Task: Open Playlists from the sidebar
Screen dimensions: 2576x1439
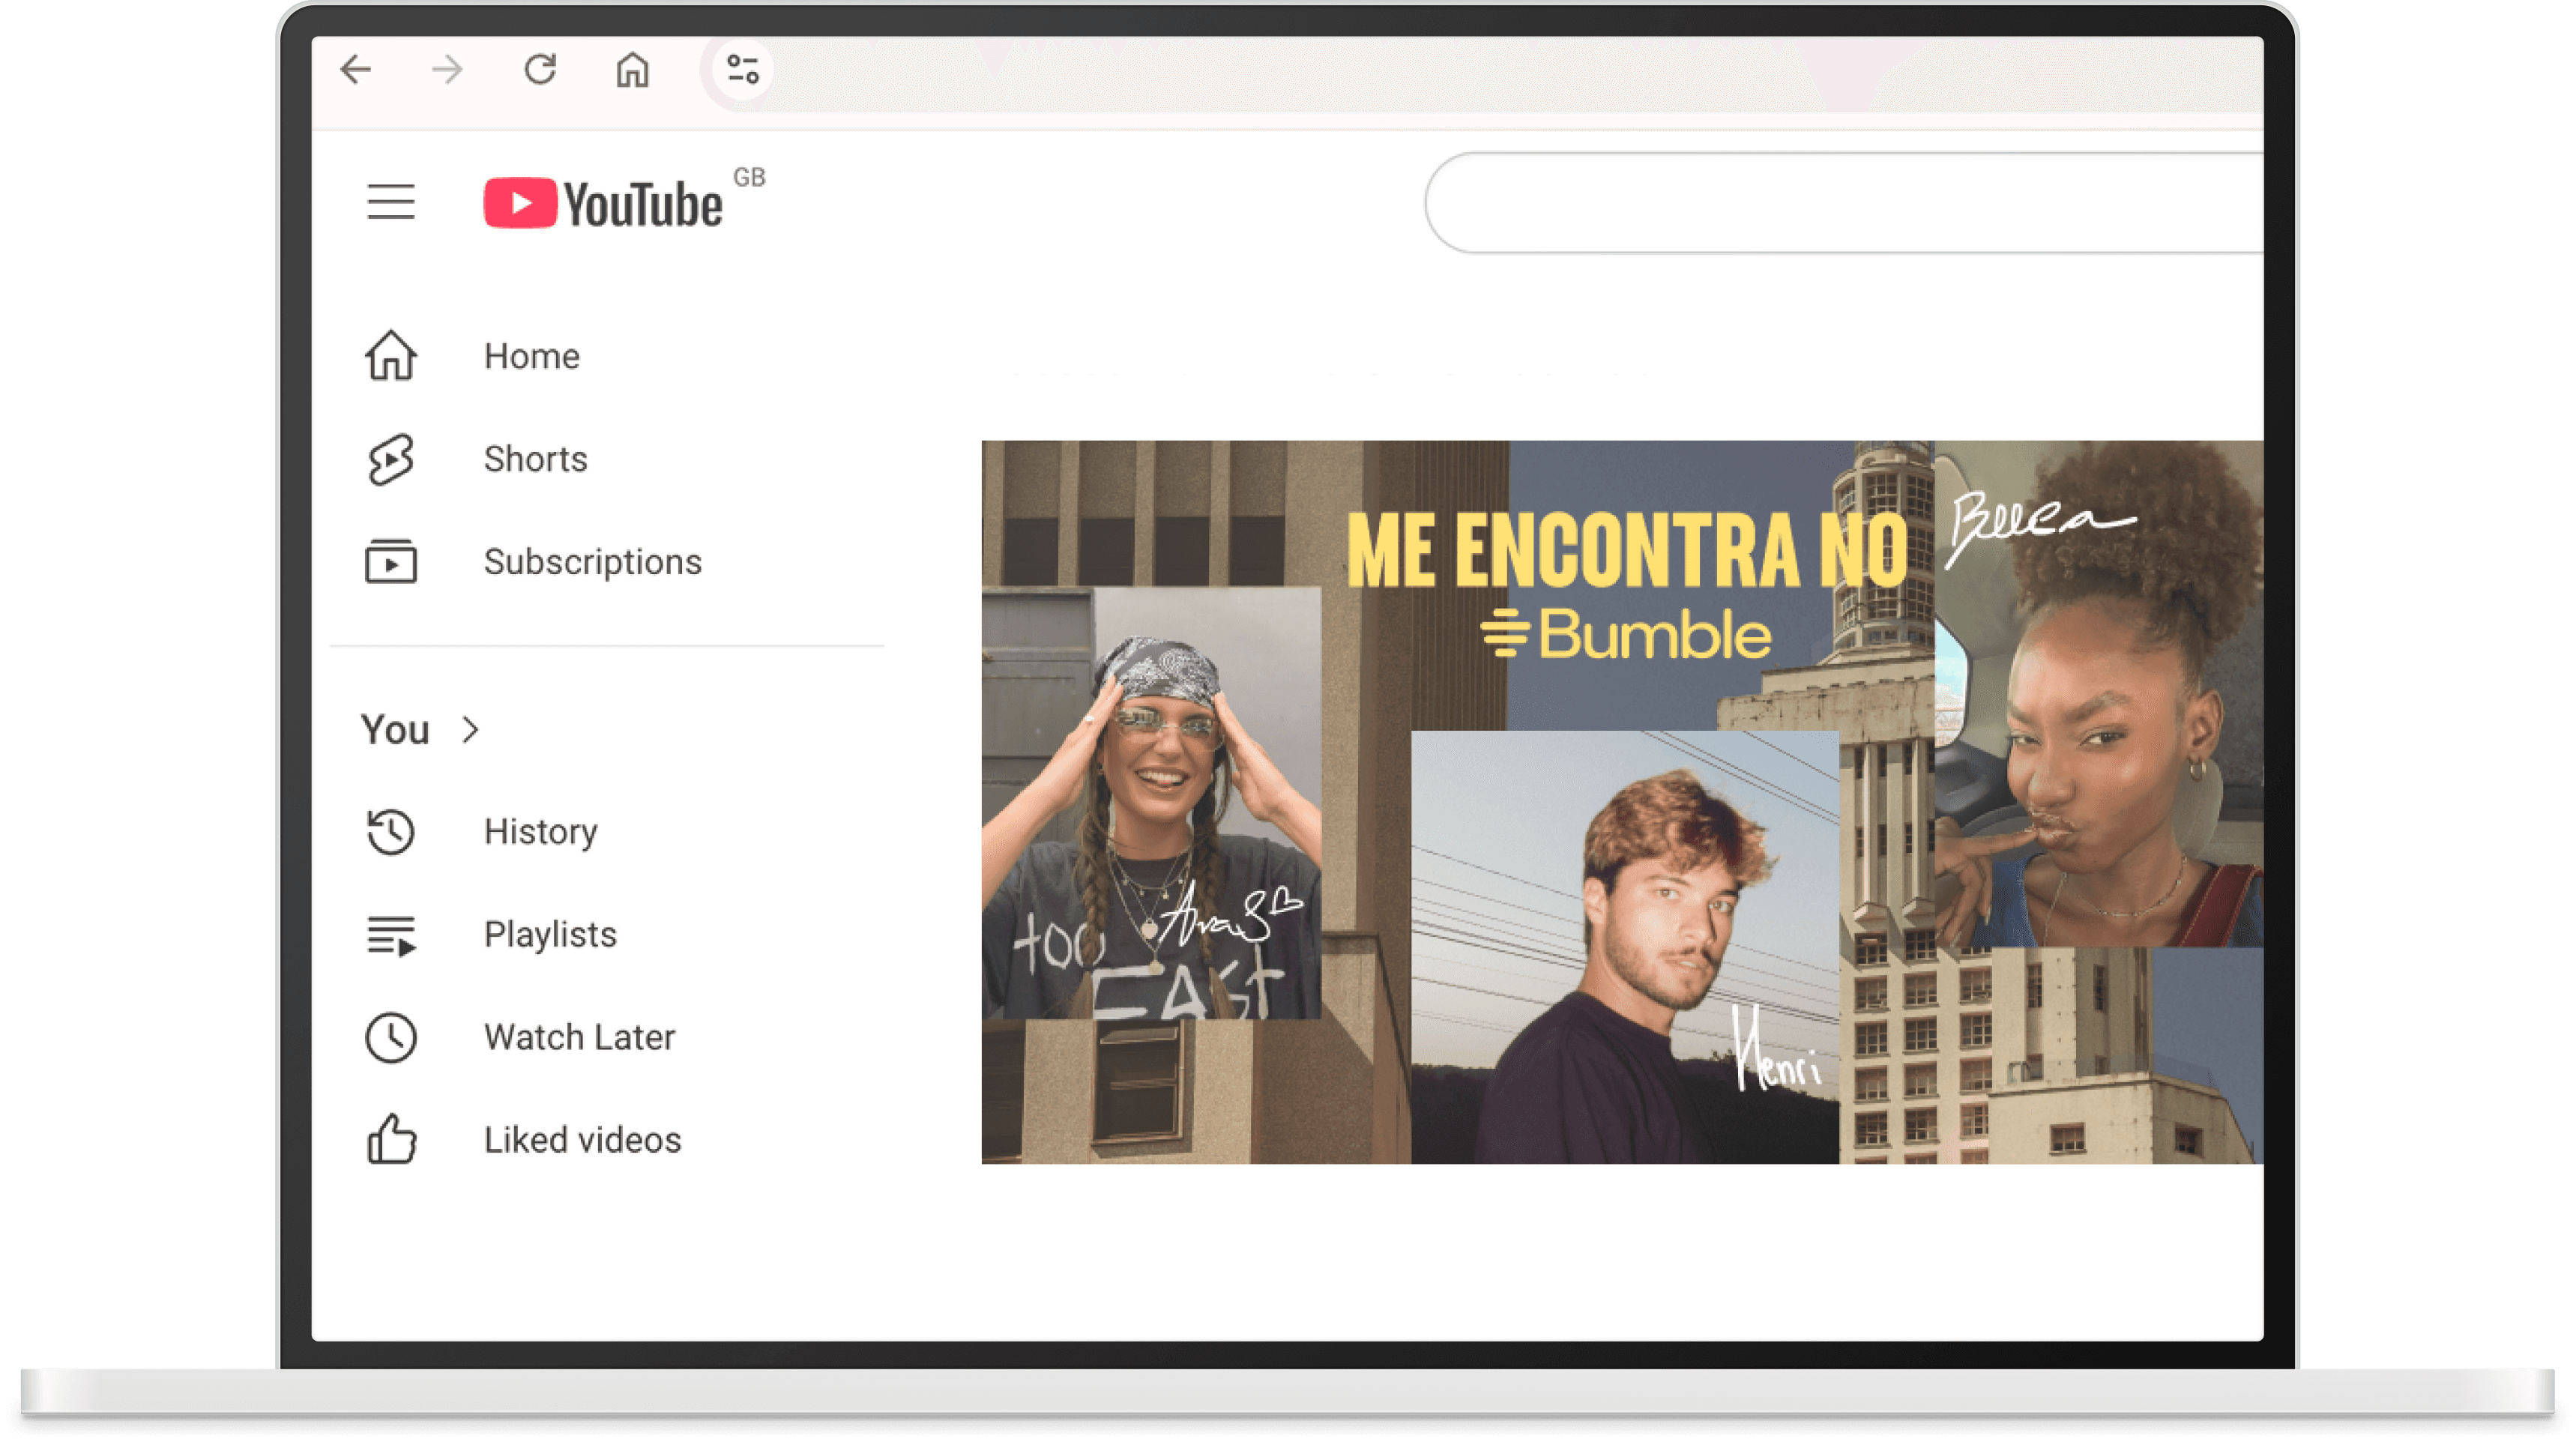Action: 550,935
